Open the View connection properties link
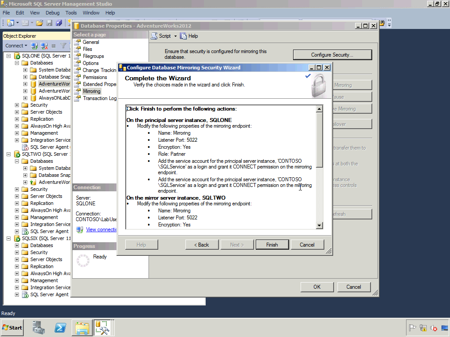The height and width of the screenshot is (337, 450). click(x=101, y=229)
